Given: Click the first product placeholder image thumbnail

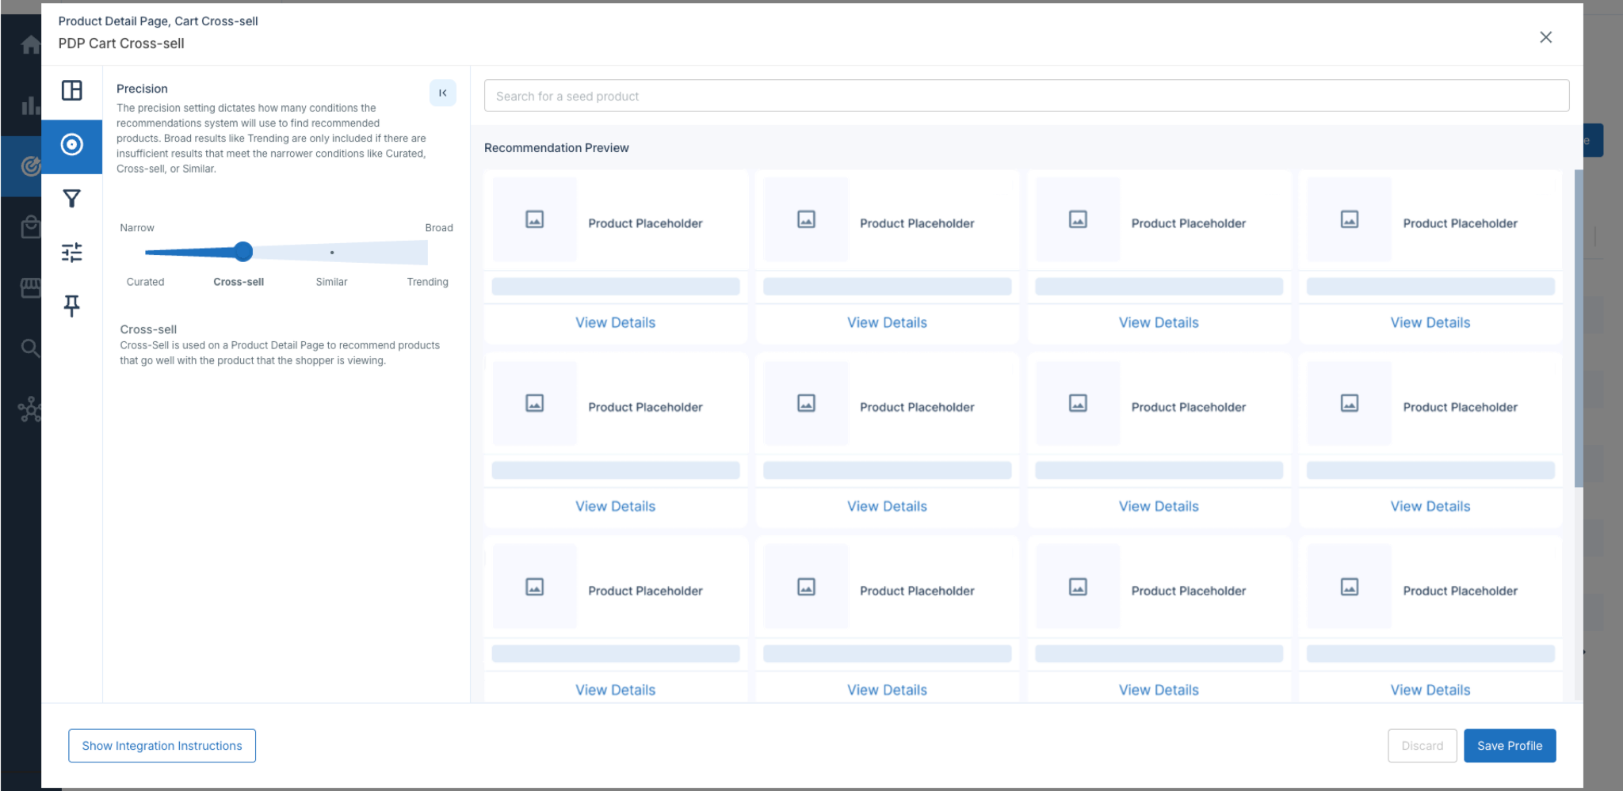Looking at the screenshot, I should (x=535, y=220).
